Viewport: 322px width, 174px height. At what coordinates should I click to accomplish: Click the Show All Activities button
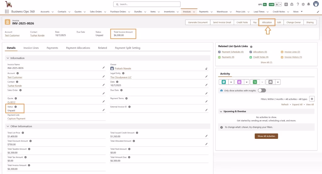[x=266, y=136]
